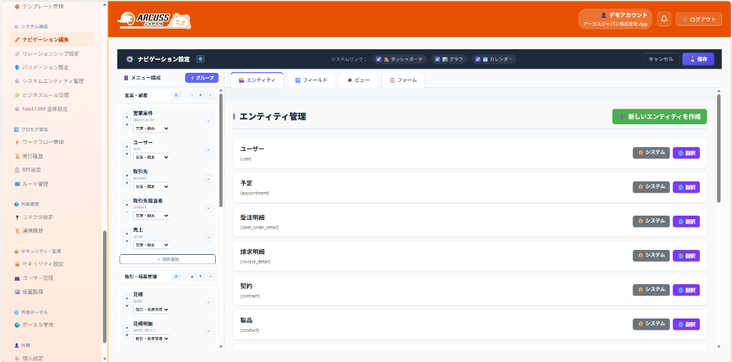Remove the ユーザー menu item from the menu
This screenshot has width=732, height=362.
208,150
